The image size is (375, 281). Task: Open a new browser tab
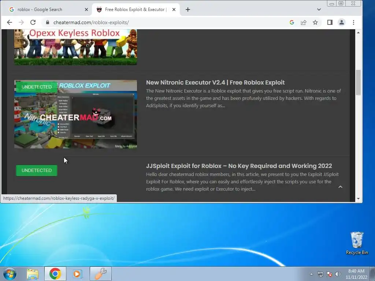[x=188, y=10]
